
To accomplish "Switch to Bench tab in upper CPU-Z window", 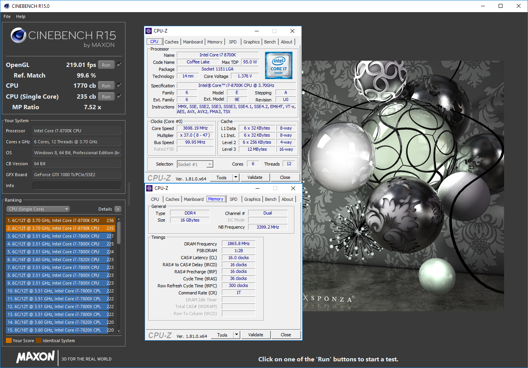I will tap(270, 42).
